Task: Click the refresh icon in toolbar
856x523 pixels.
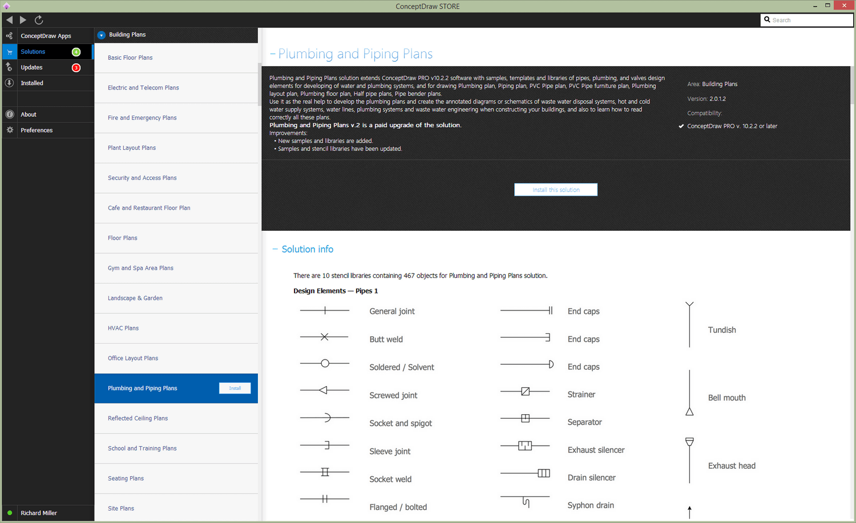Action: pos(39,20)
